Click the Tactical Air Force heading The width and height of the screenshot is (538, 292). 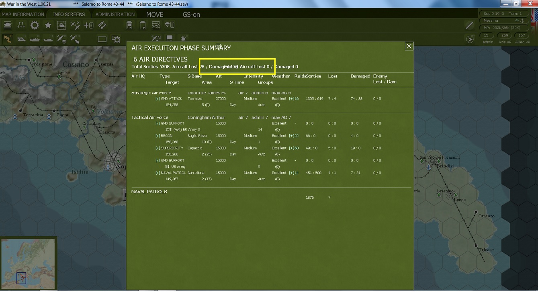pos(151,117)
